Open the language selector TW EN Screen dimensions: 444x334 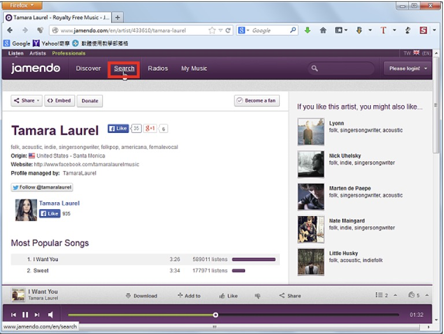[x=417, y=53]
